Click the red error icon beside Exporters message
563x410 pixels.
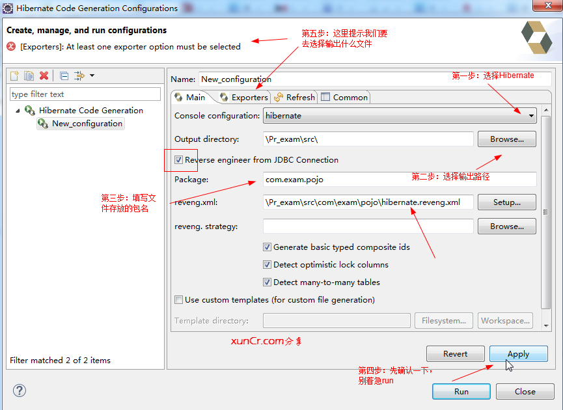pos(11,46)
